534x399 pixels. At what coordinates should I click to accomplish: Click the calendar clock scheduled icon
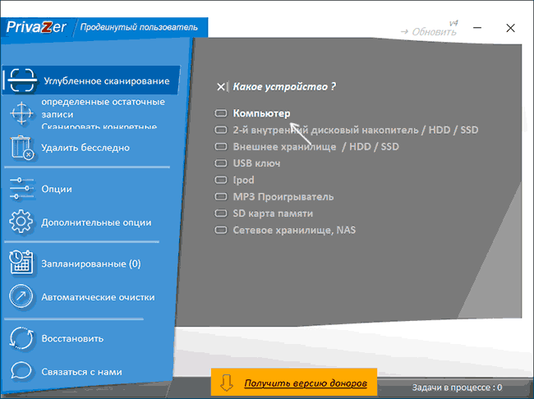click(21, 263)
